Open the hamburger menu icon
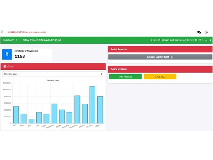Image resolution: width=213 pixels, height=160 pixels. [2, 32]
